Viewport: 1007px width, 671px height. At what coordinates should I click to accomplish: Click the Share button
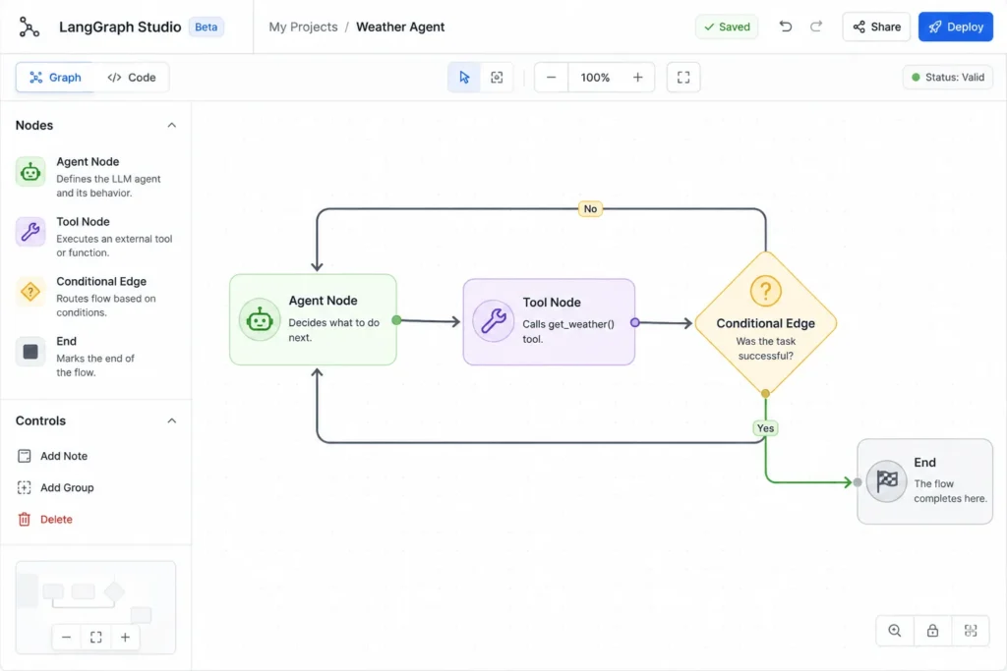point(876,27)
